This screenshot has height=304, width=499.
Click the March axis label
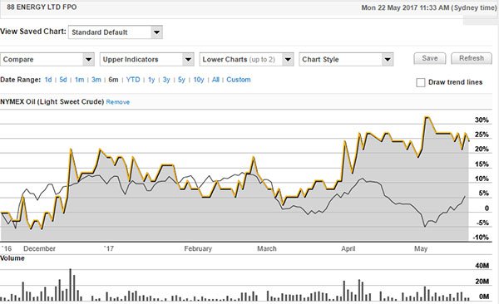coord(267,248)
